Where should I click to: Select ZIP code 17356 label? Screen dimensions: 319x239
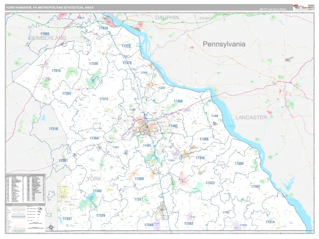pyautogui.click(x=200, y=158)
